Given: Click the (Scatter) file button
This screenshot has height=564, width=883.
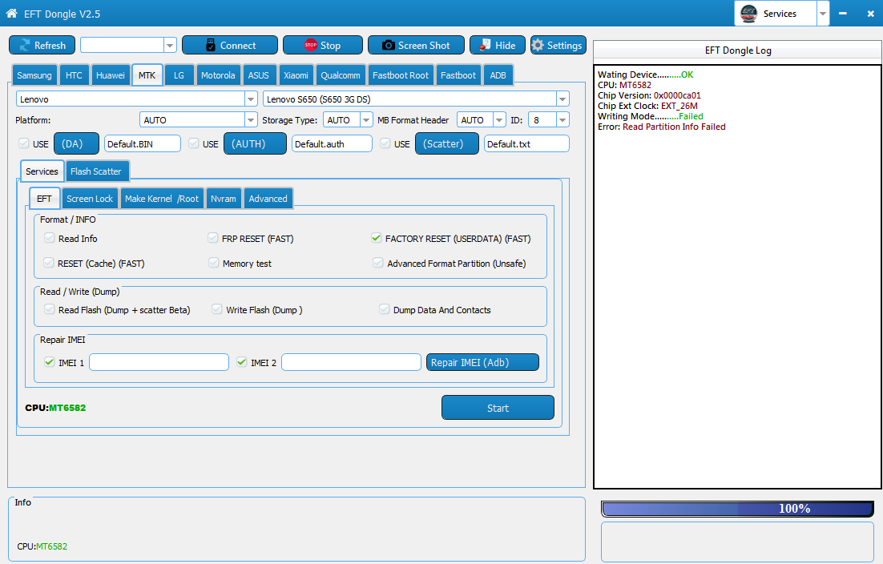Looking at the screenshot, I should (x=447, y=143).
